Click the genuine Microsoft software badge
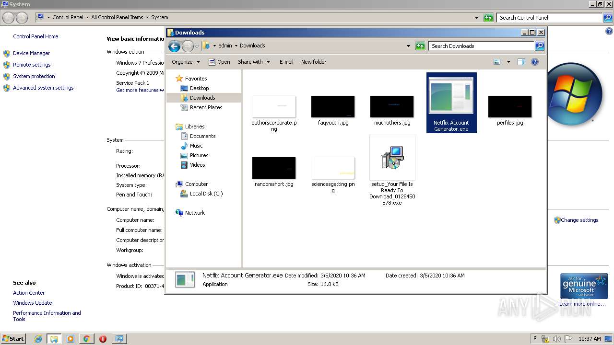 point(584,287)
